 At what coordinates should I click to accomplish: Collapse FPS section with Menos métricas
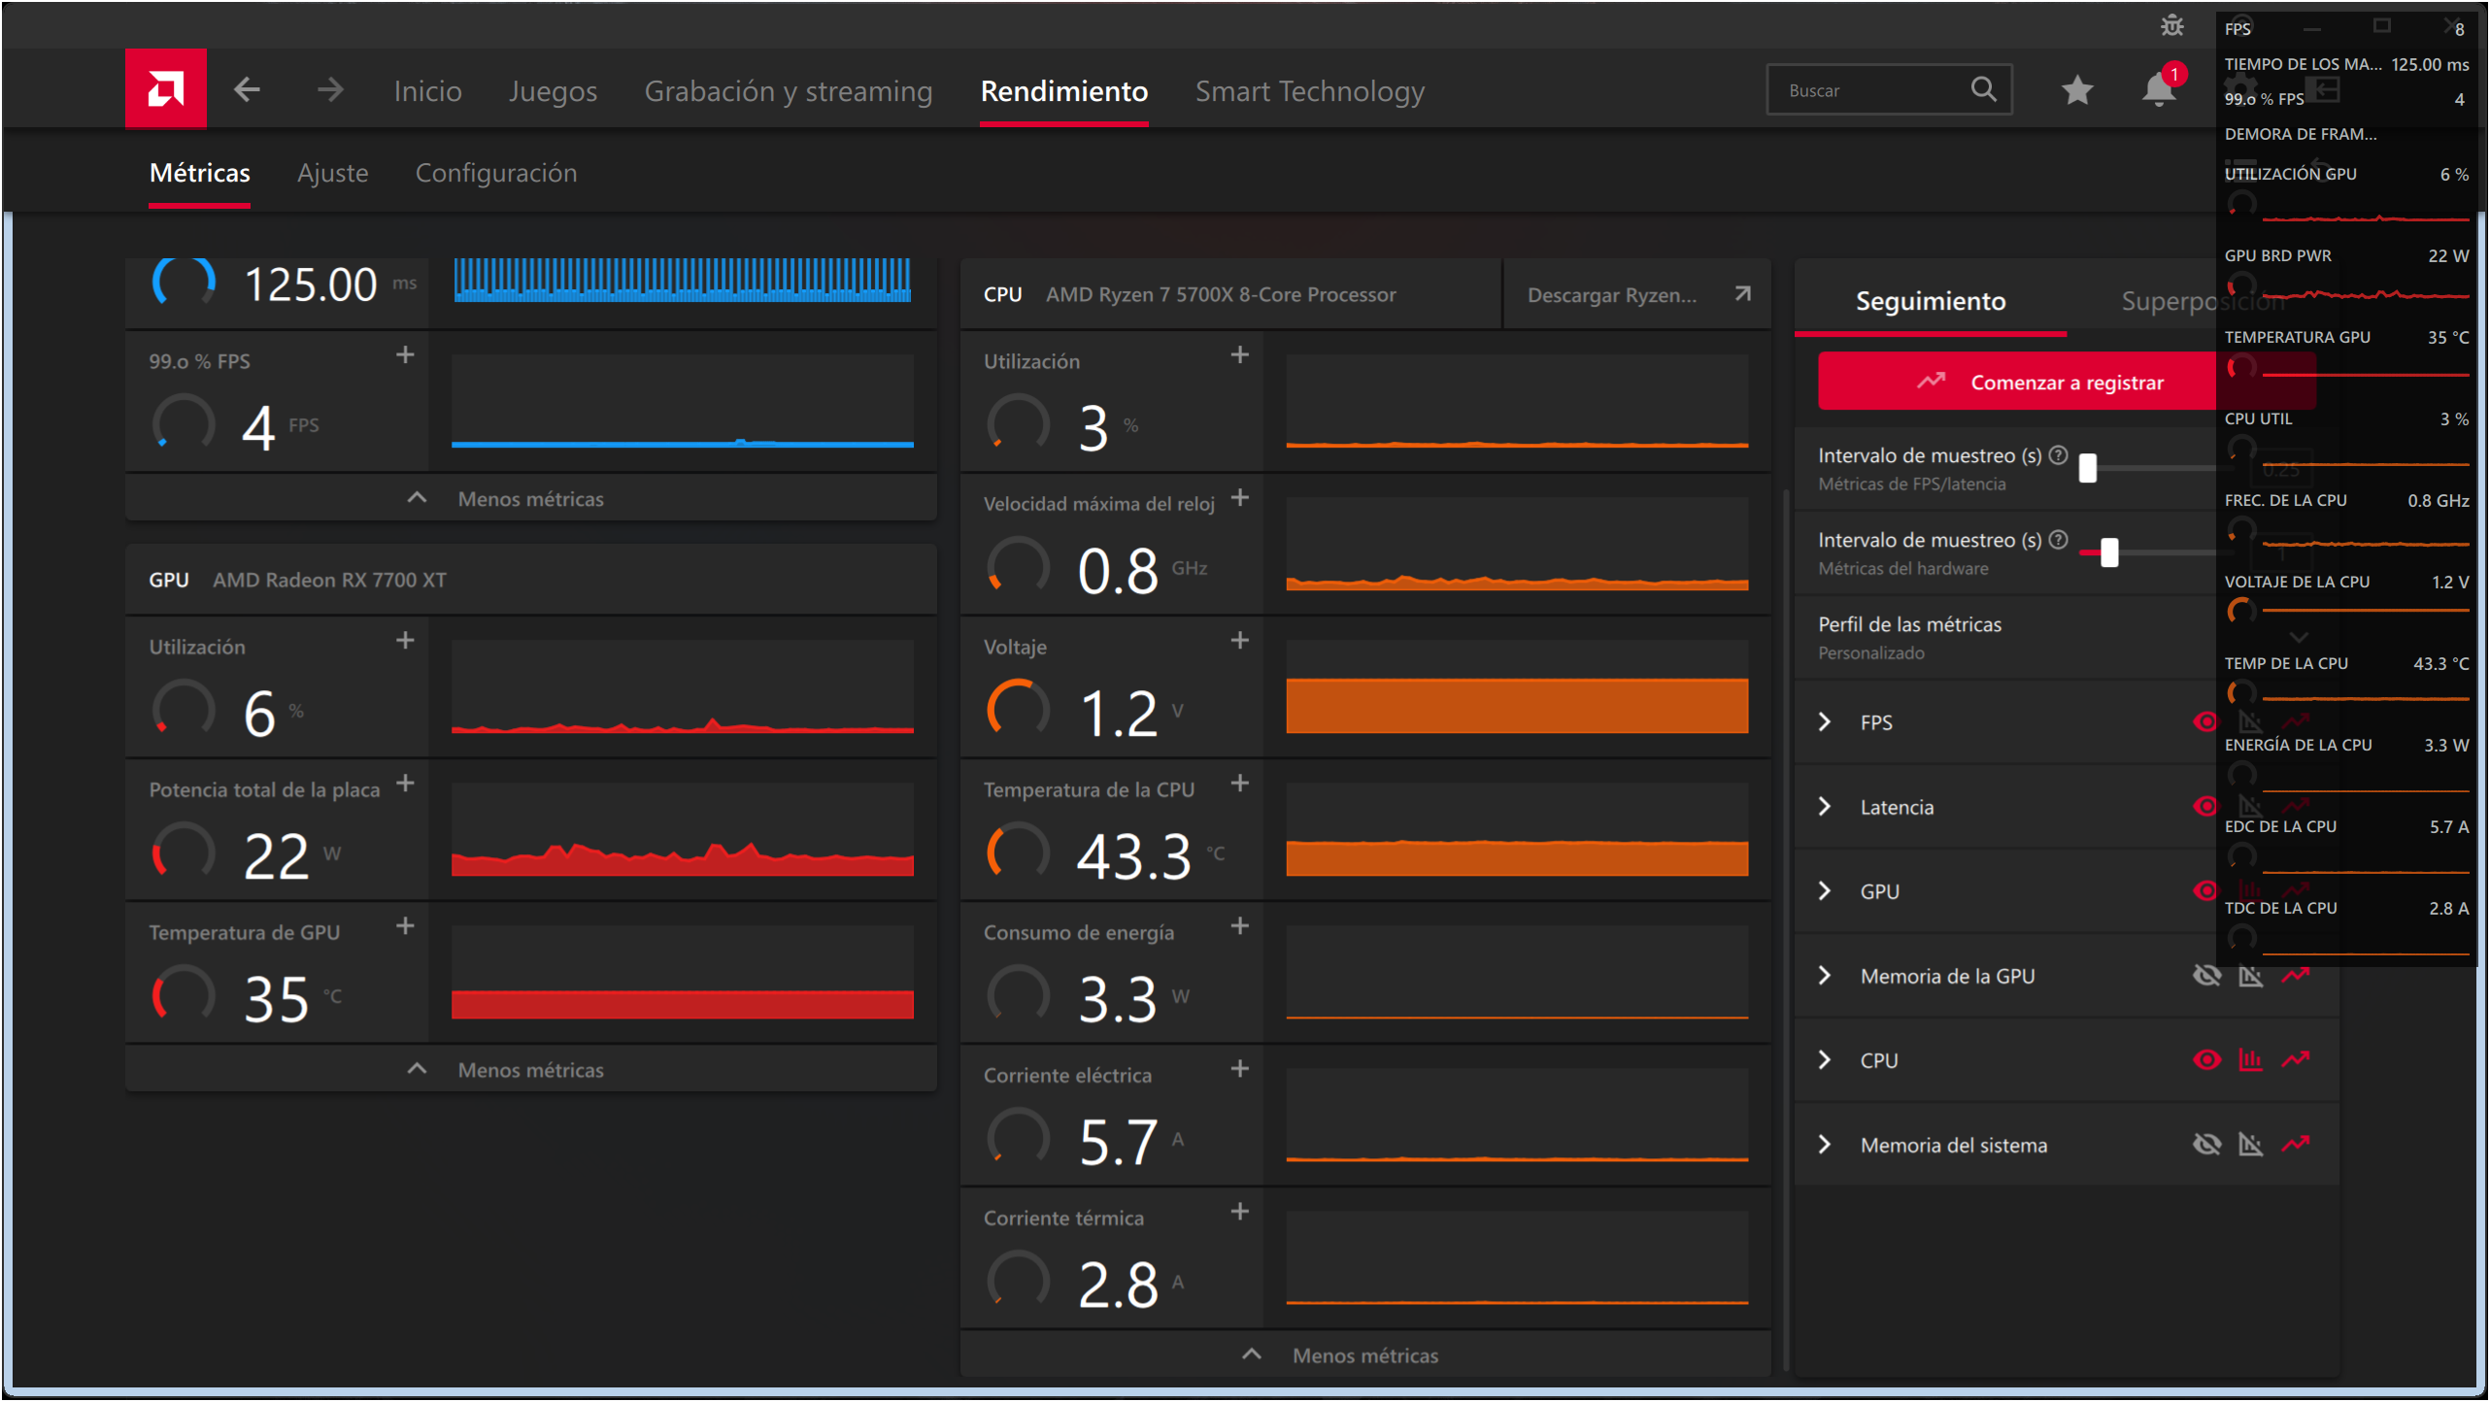pos(530,498)
